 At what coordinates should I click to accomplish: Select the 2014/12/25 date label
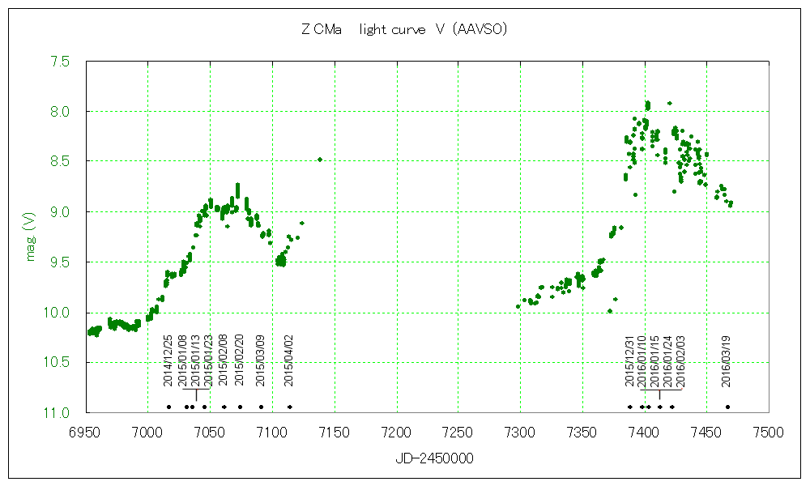coord(168,360)
